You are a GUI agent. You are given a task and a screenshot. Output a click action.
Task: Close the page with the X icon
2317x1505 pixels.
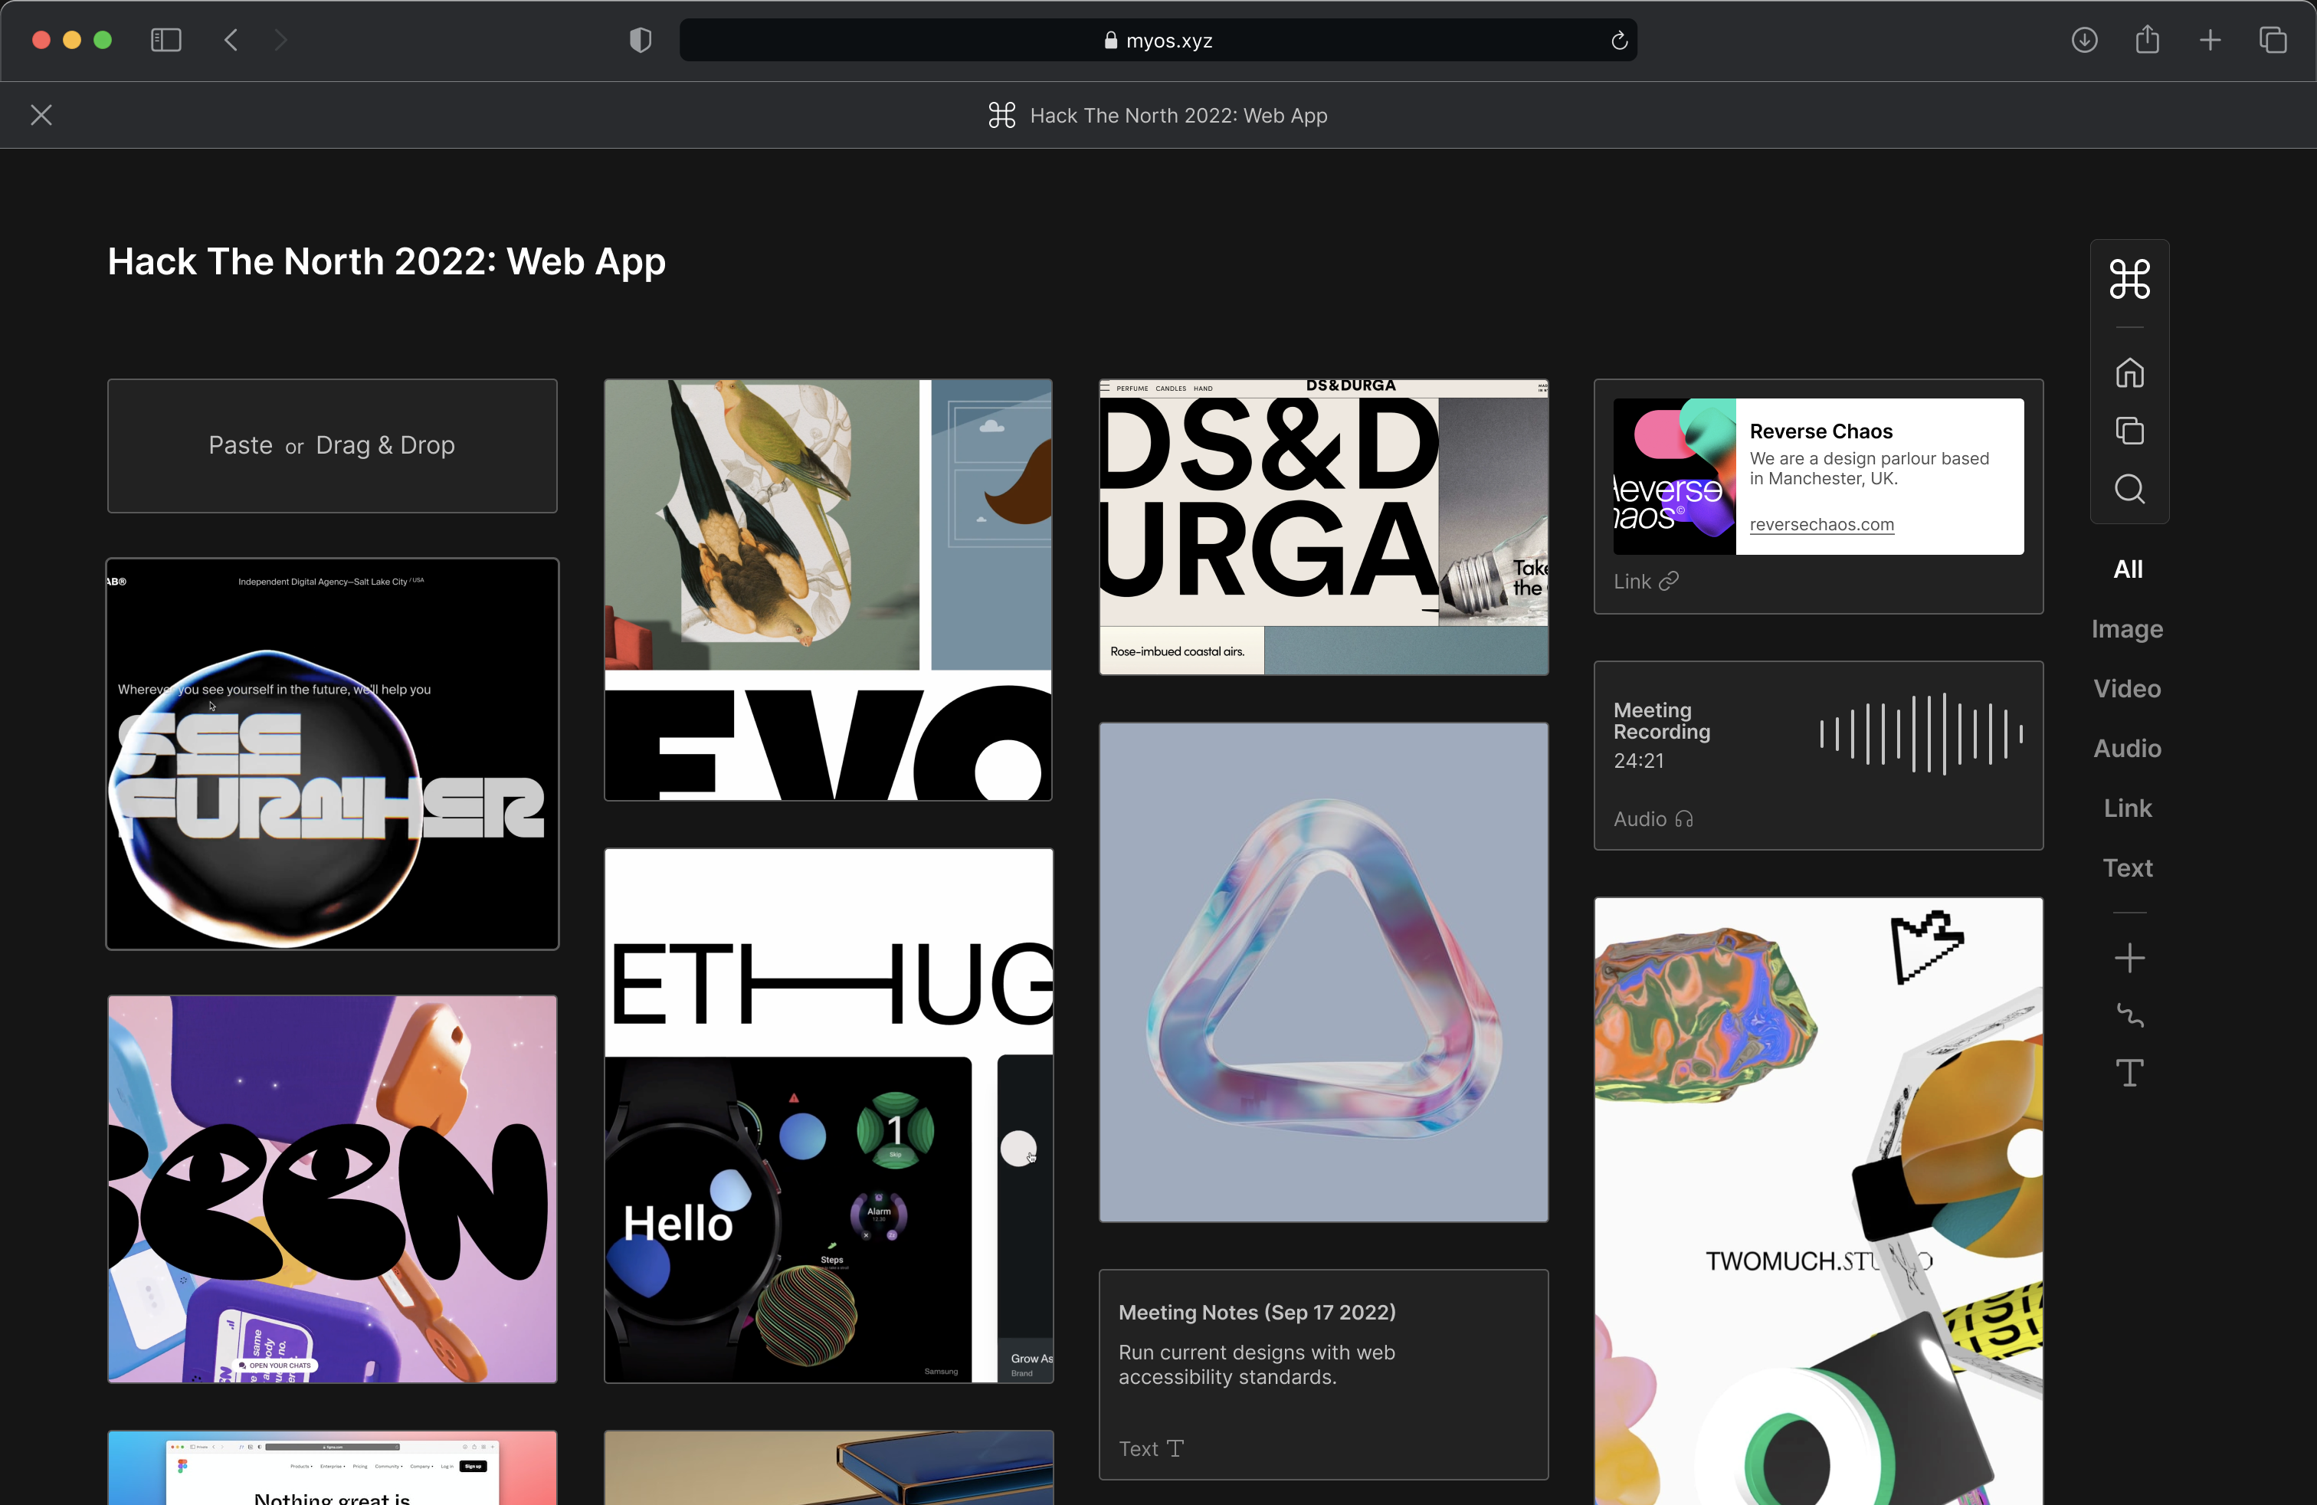pos(41,115)
